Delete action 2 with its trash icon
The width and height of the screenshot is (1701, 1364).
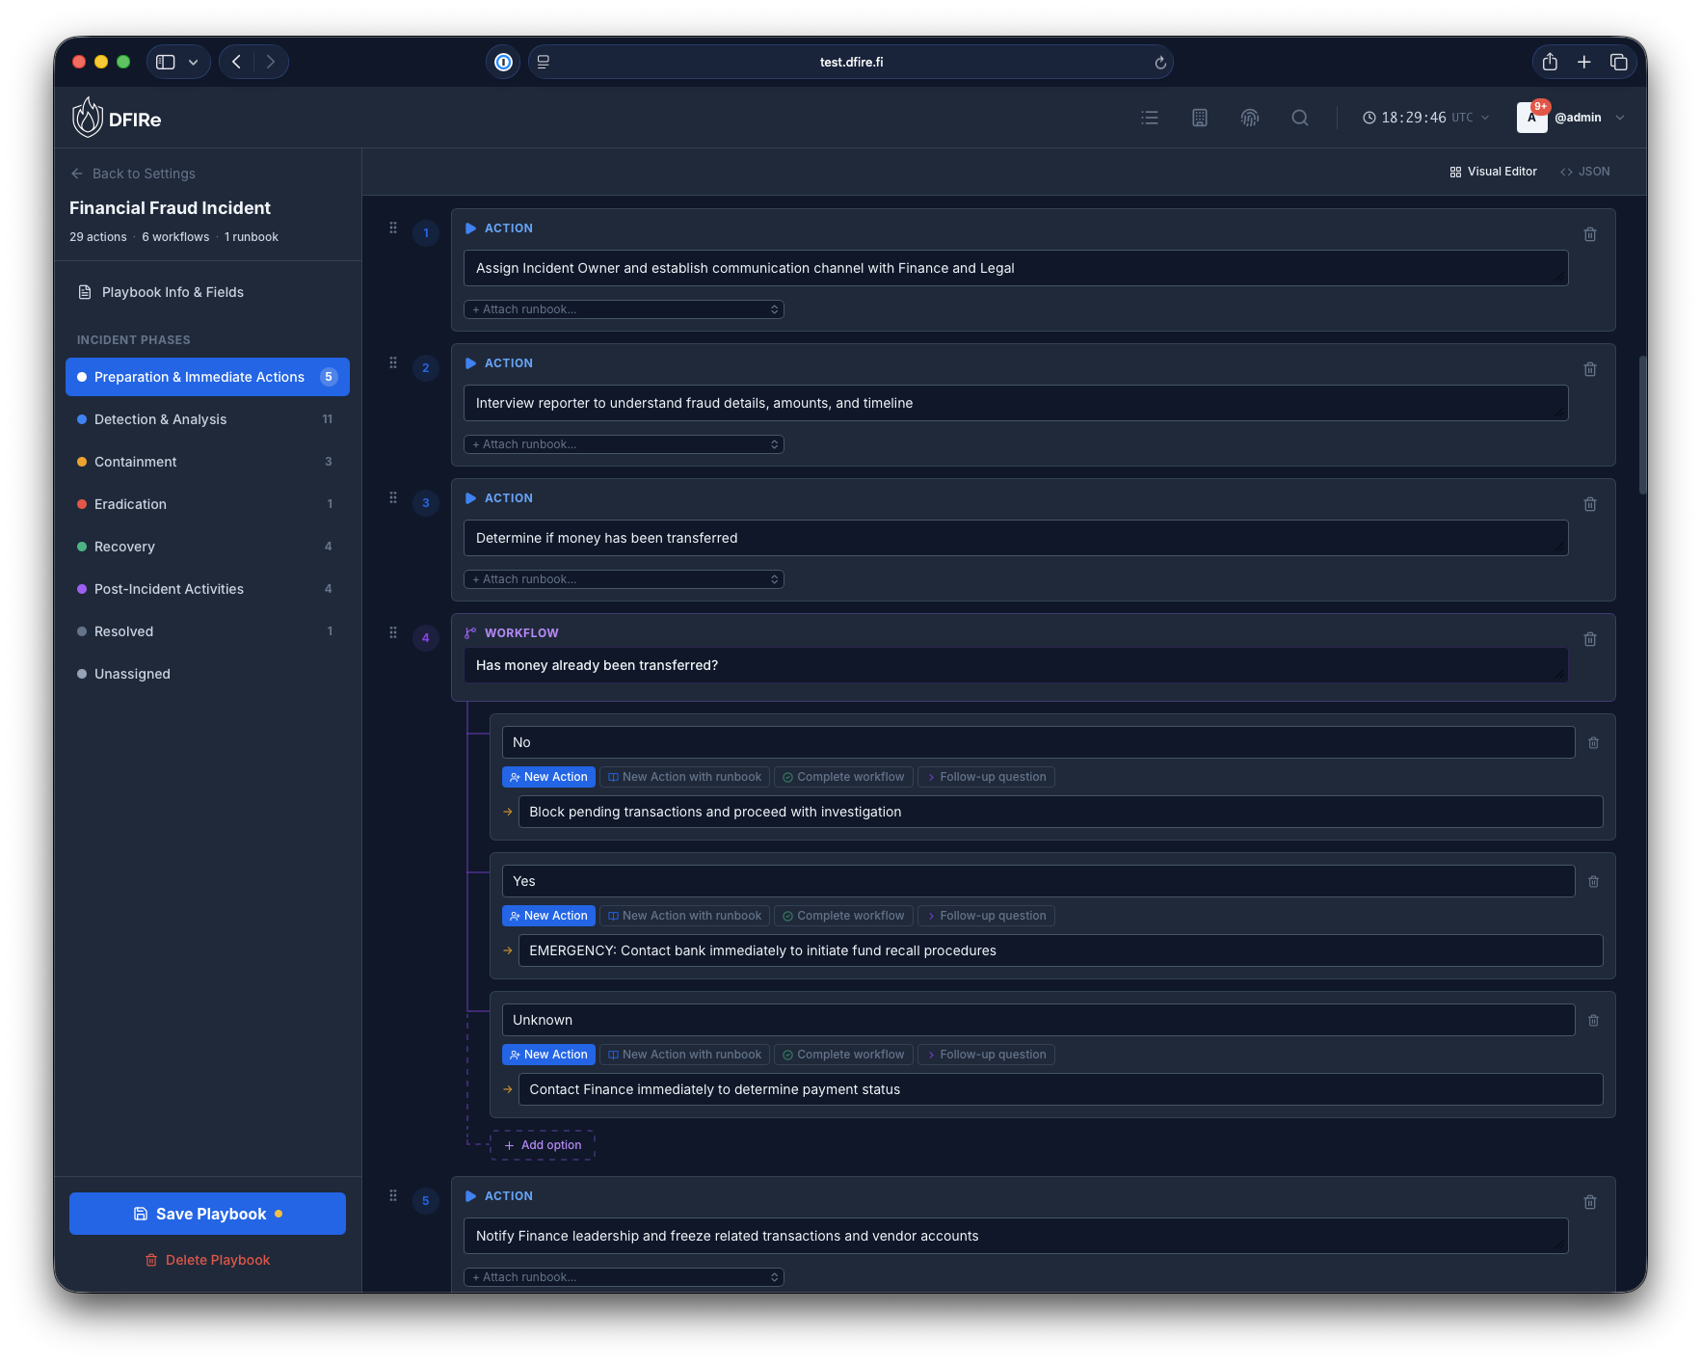pyautogui.click(x=1590, y=369)
